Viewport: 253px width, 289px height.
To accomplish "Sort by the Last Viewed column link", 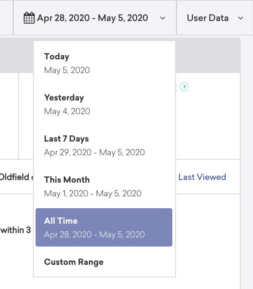I will (x=202, y=177).
